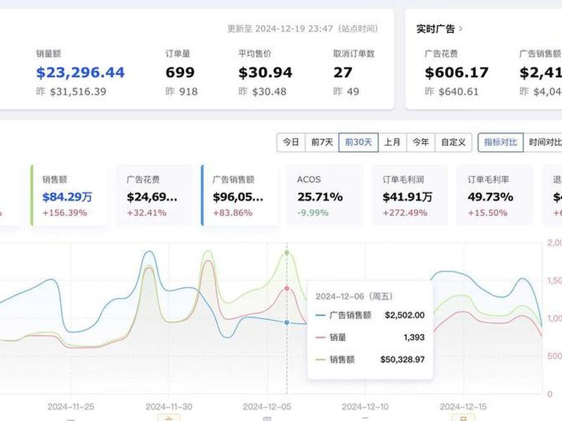Click the blue 广告销售额 data point on chart

click(x=287, y=323)
